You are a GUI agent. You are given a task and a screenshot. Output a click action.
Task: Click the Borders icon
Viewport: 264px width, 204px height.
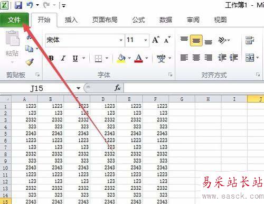tap(98, 58)
